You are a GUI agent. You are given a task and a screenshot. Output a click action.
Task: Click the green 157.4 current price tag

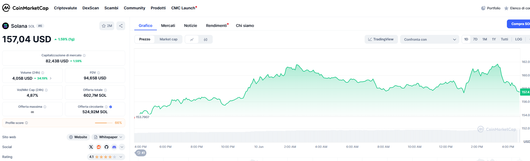pos(525,92)
